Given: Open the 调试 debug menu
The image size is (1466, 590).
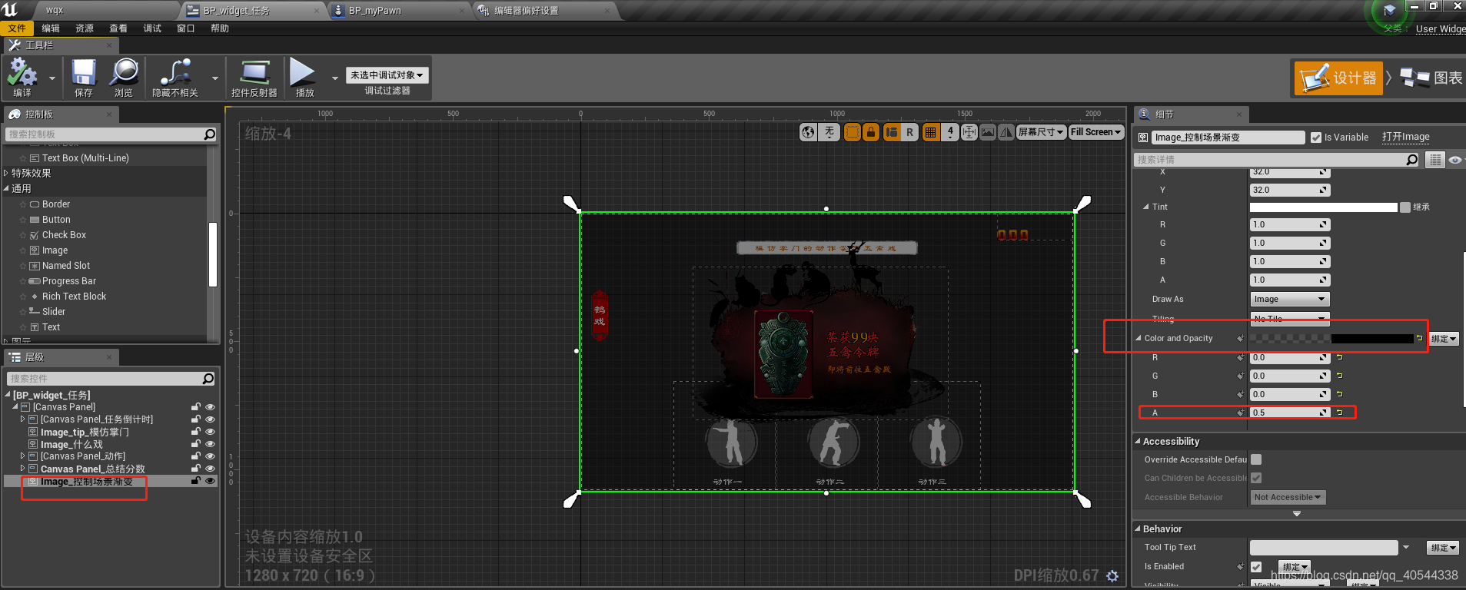Looking at the screenshot, I should click(x=152, y=28).
